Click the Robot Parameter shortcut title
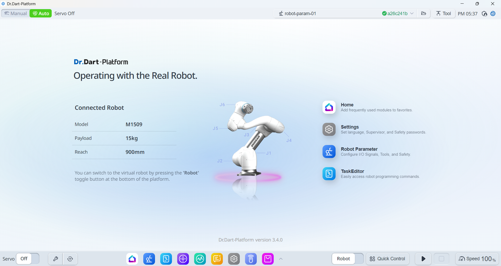The height and width of the screenshot is (266, 501). pos(359,149)
